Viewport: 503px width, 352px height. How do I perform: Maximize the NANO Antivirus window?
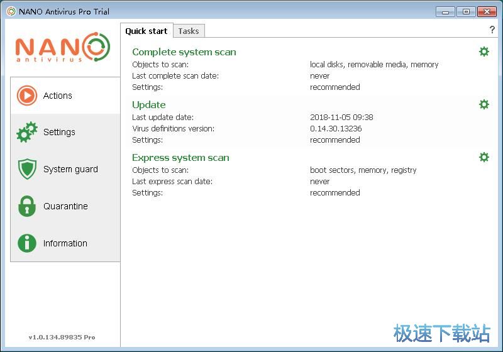coord(466,12)
